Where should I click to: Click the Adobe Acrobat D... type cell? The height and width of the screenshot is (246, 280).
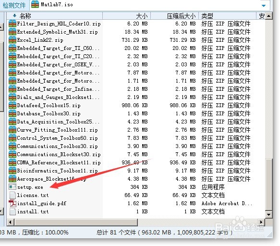click(x=227, y=204)
